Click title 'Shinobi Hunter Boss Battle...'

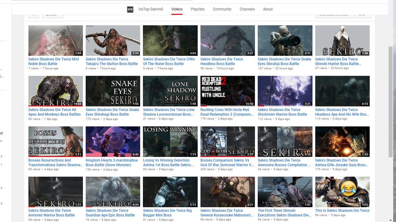338,62
